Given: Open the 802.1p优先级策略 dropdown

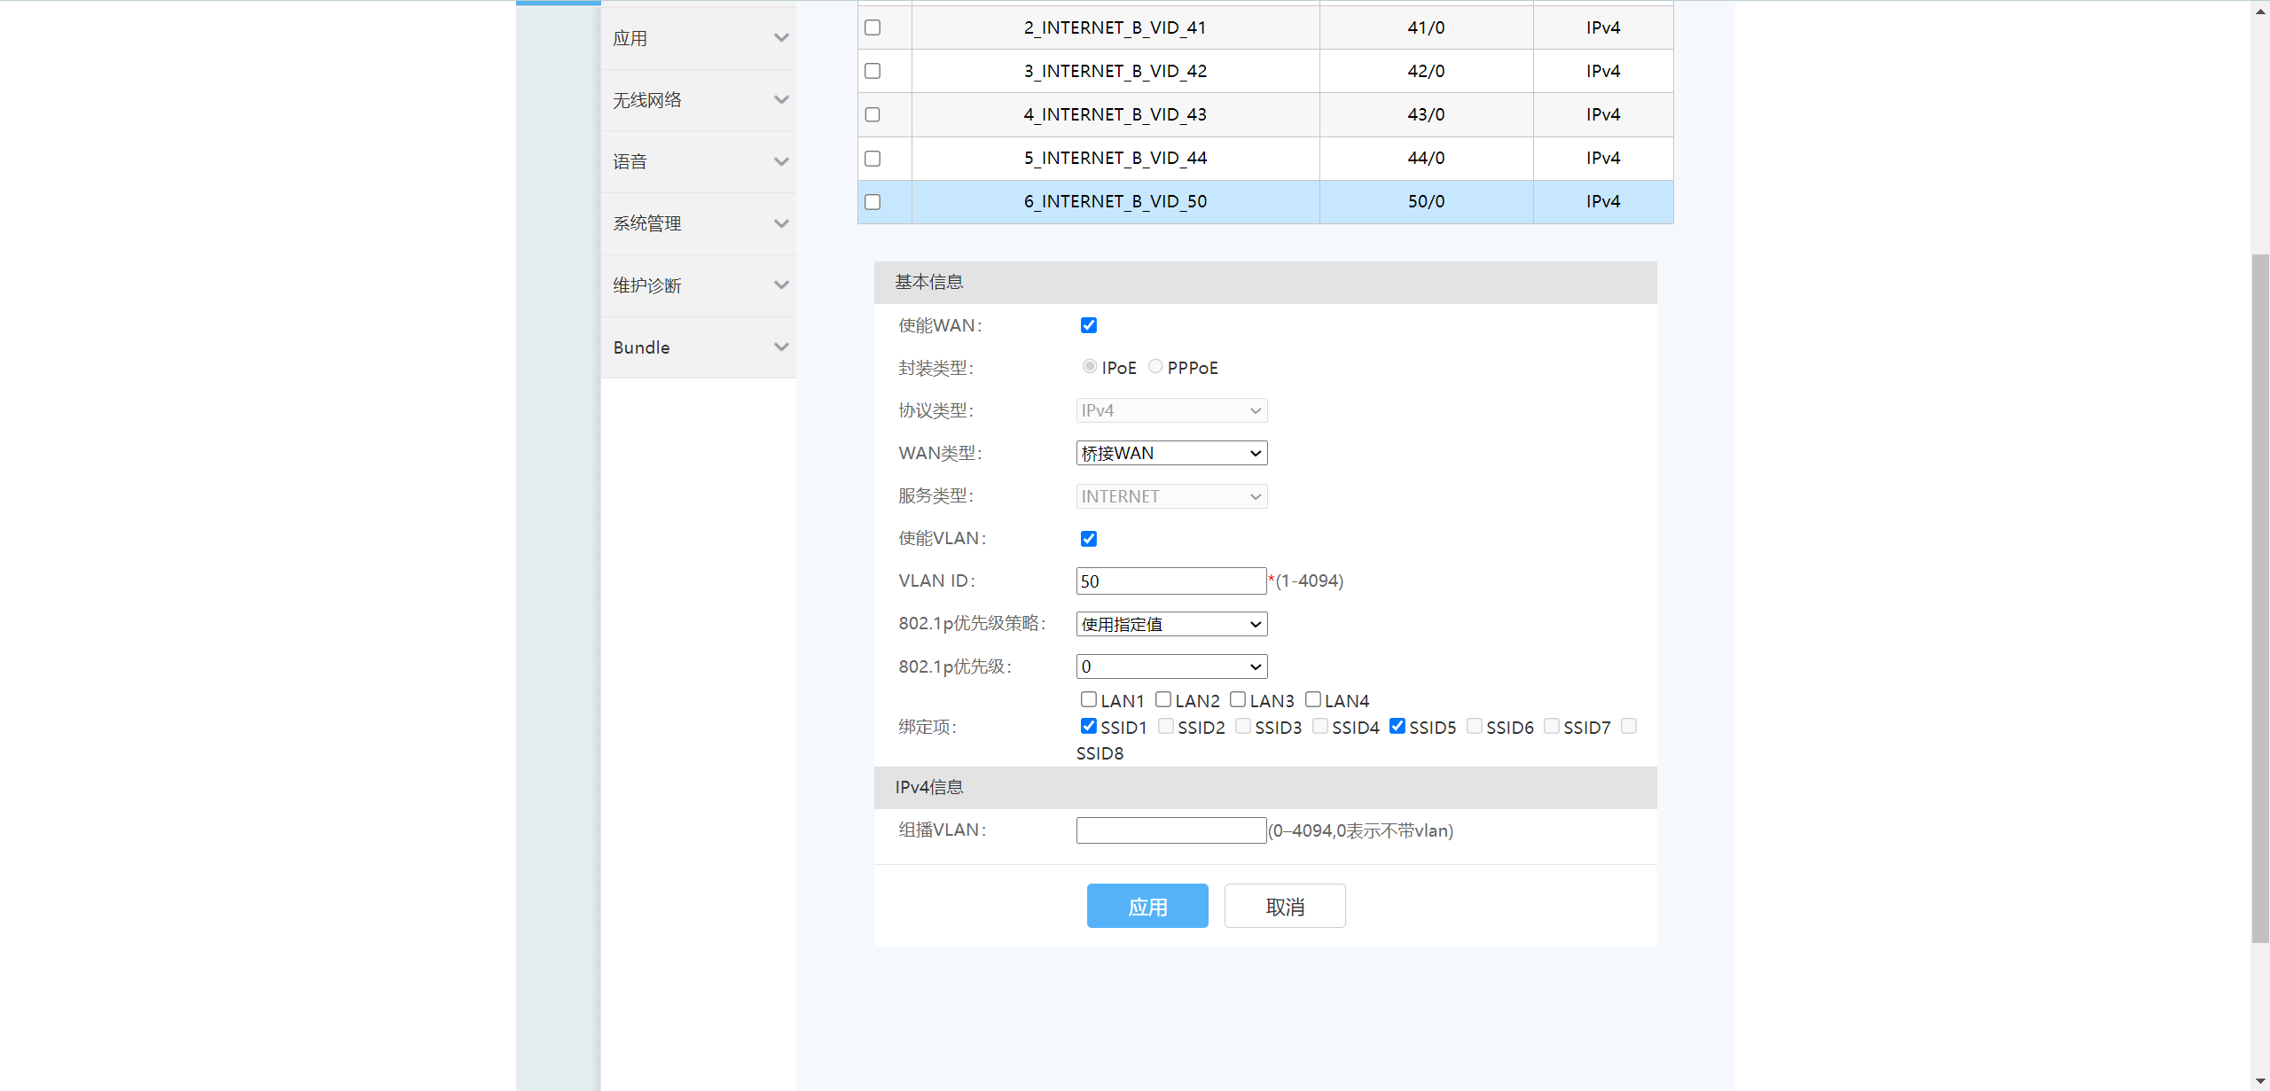Looking at the screenshot, I should point(1171,624).
